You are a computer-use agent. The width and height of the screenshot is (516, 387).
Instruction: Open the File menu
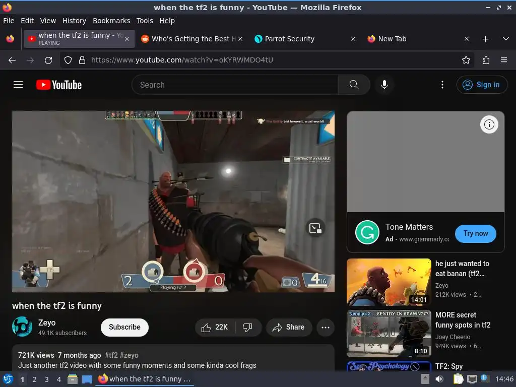[x=9, y=21]
